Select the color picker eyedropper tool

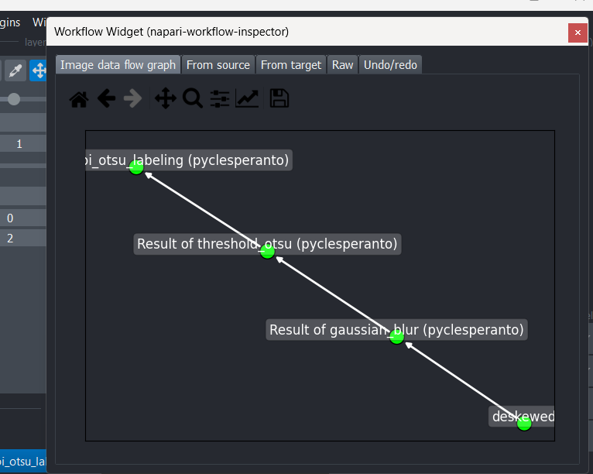pos(15,70)
